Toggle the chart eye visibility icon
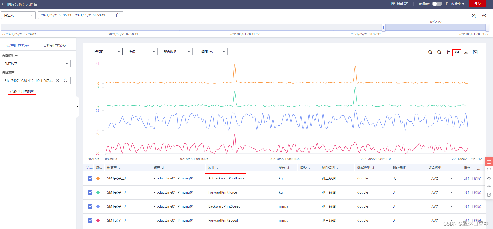 [457, 52]
